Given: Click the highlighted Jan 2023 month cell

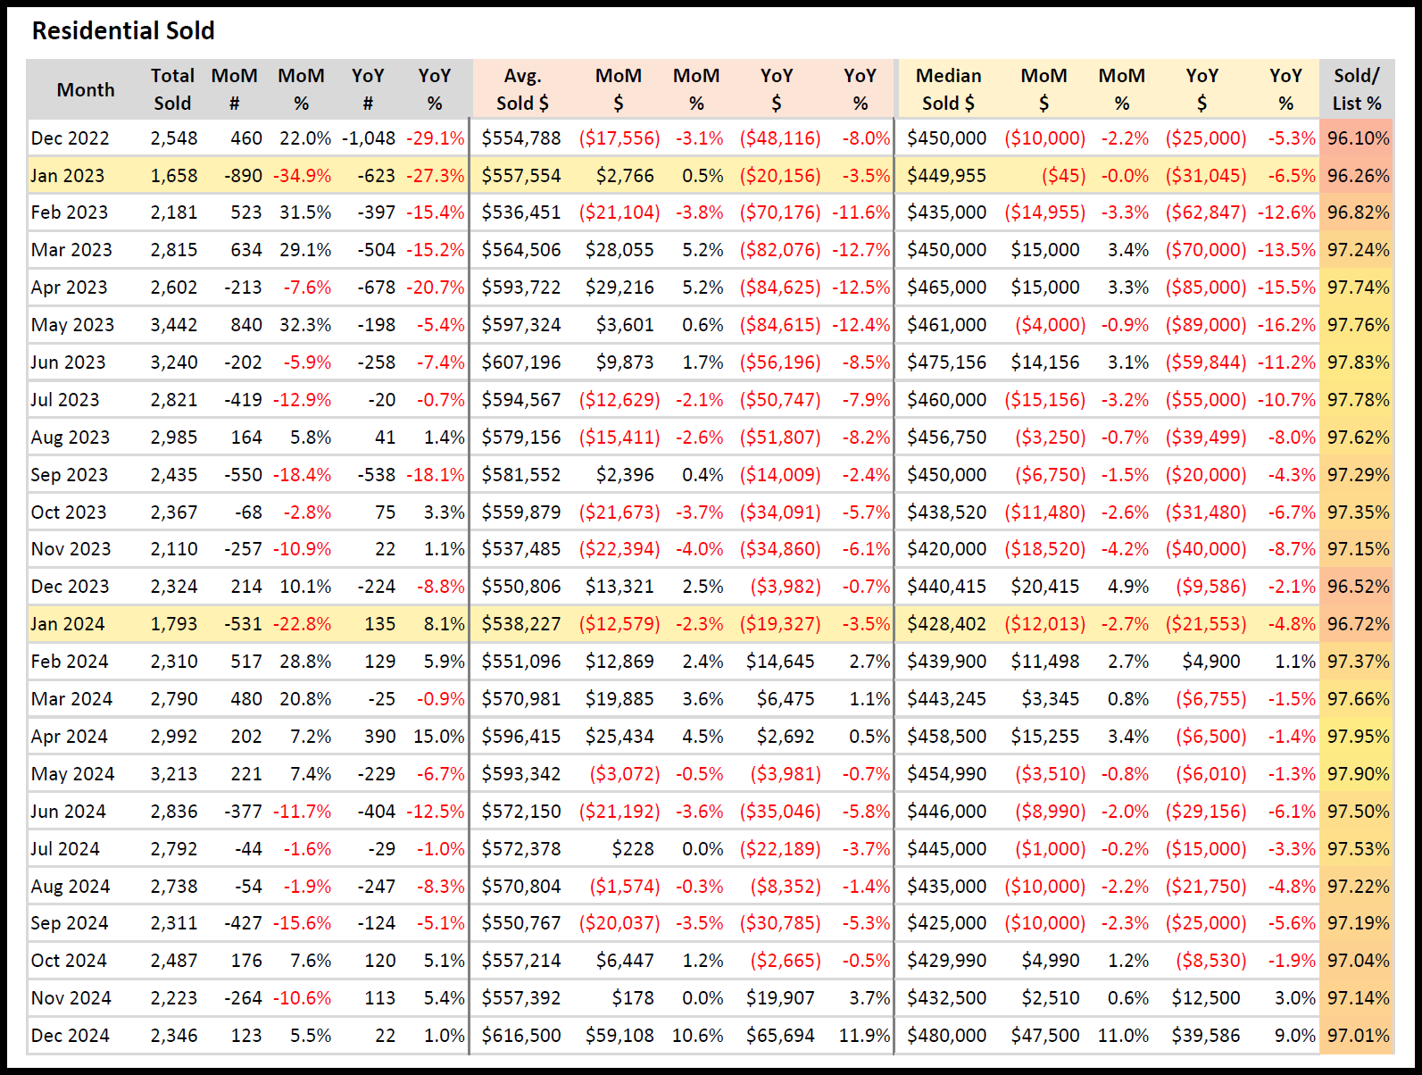Looking at the screenshot, I should click(x=68, y=176).
